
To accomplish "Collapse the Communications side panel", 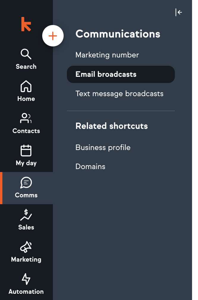I will 179,12.
